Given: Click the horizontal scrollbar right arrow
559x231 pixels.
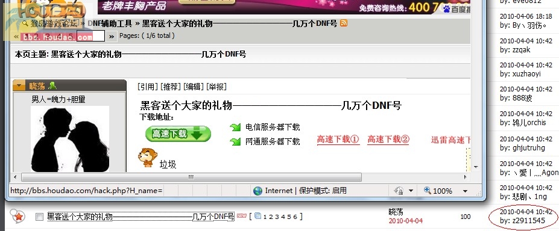Looking at the screenshot, I should point(466,177).
